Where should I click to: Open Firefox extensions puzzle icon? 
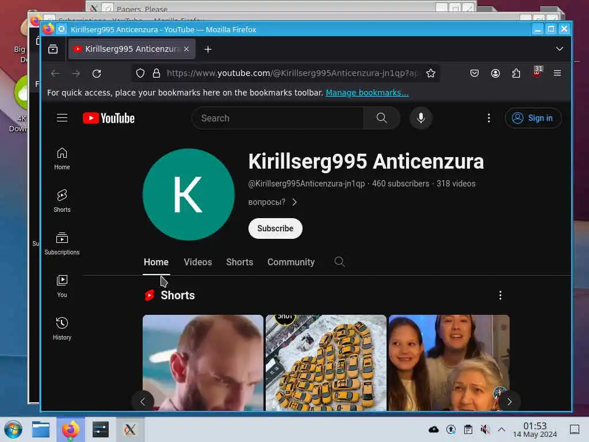(516, 73)
